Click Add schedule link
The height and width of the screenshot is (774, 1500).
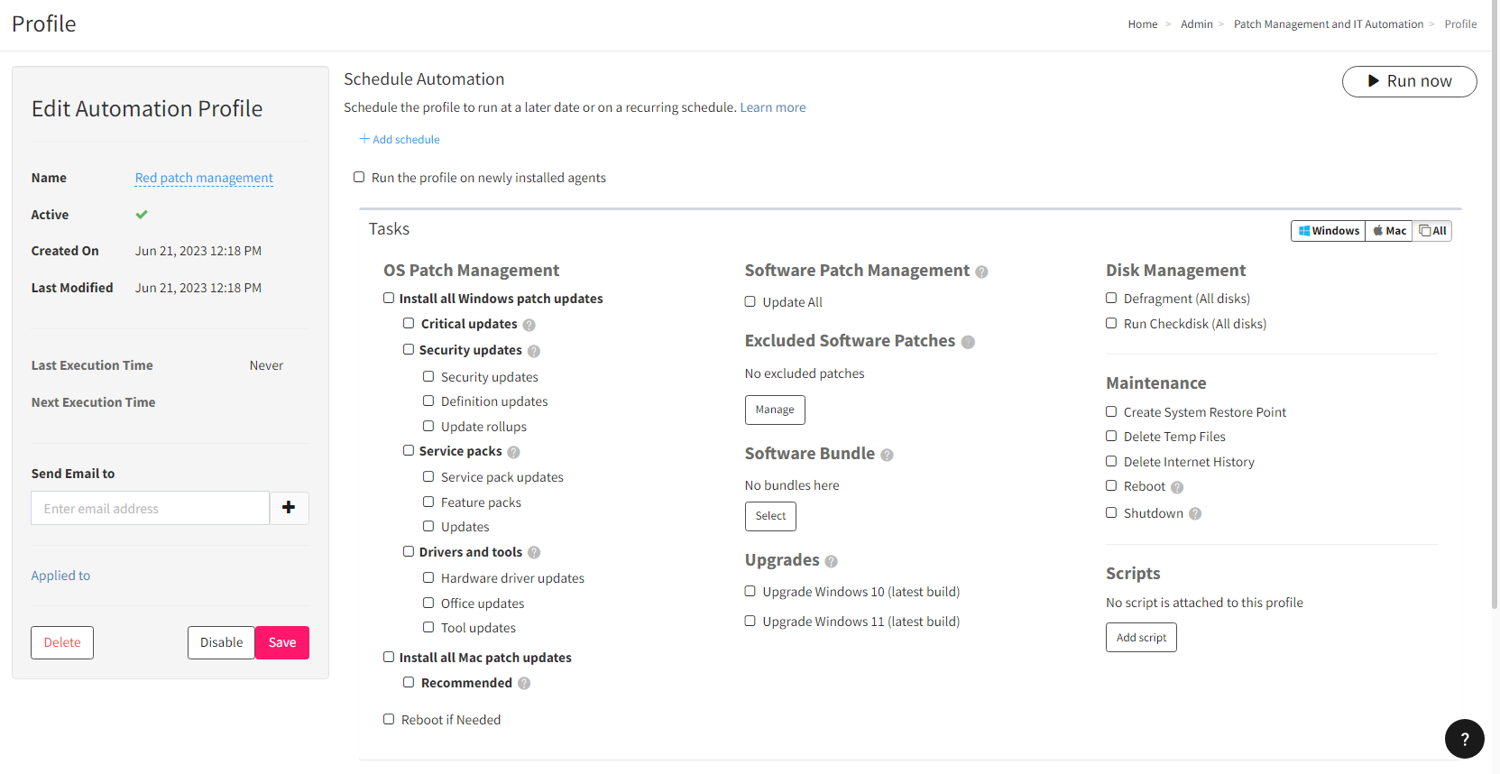click(x=400, y=139)
